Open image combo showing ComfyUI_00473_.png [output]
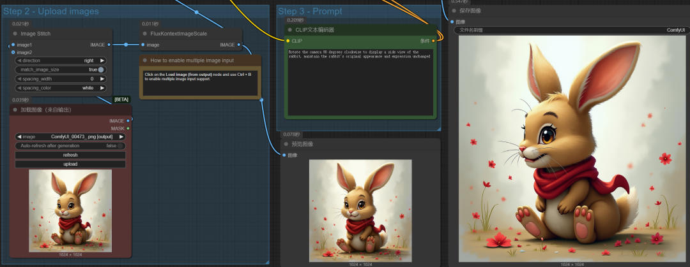The height and width of the screenshot is (267, 690). click(x=70, y=136)
